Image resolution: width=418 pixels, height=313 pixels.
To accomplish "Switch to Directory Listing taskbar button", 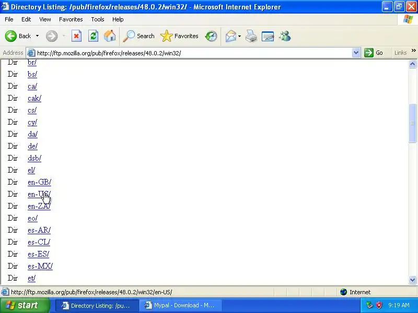I will tap(97, 305).
